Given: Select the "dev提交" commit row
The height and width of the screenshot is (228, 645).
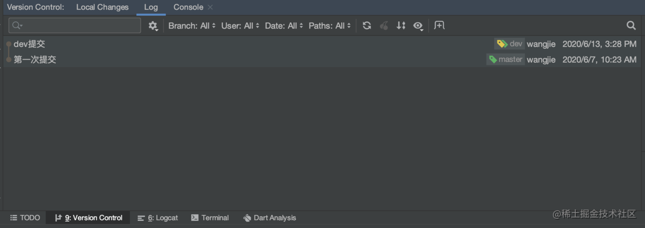Looking at the screenshot, I should [322, 44].
